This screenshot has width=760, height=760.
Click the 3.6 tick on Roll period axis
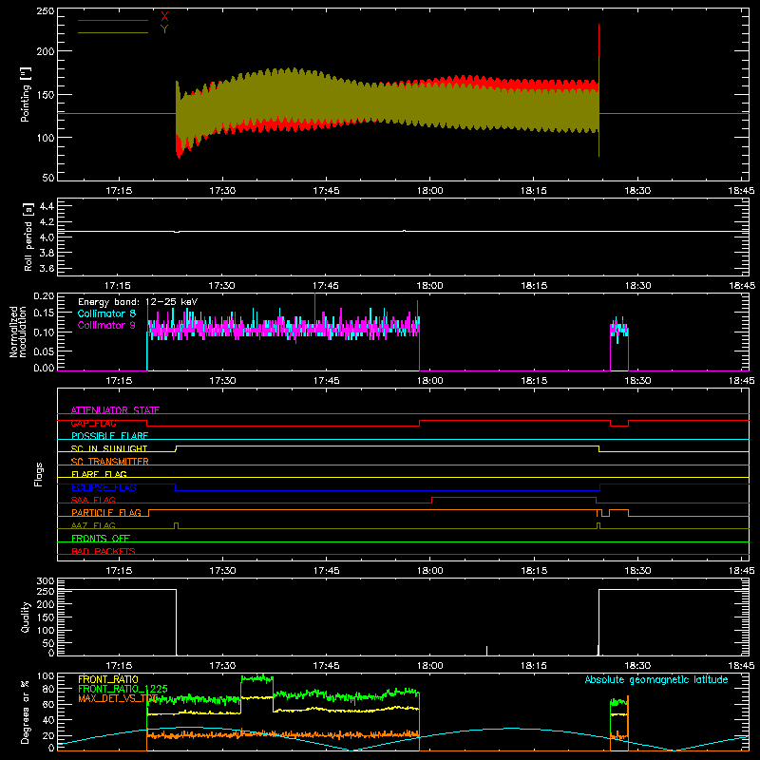point(47,269)
